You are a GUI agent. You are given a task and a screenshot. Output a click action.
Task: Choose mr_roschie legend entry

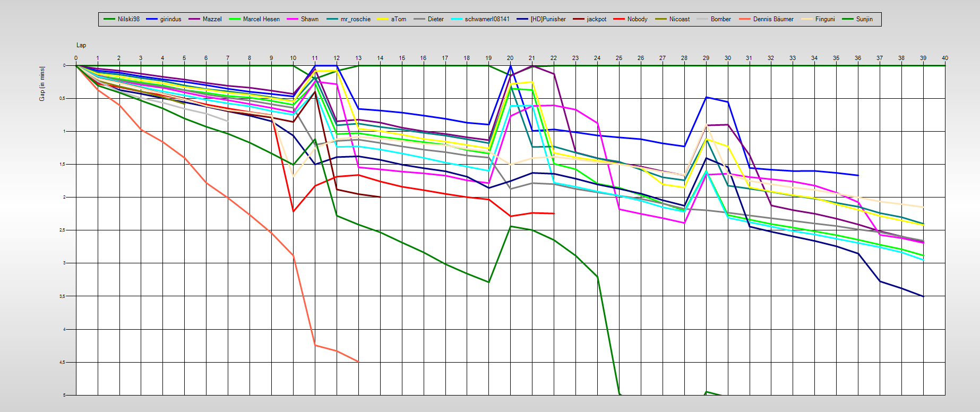[x=355, y=19]
